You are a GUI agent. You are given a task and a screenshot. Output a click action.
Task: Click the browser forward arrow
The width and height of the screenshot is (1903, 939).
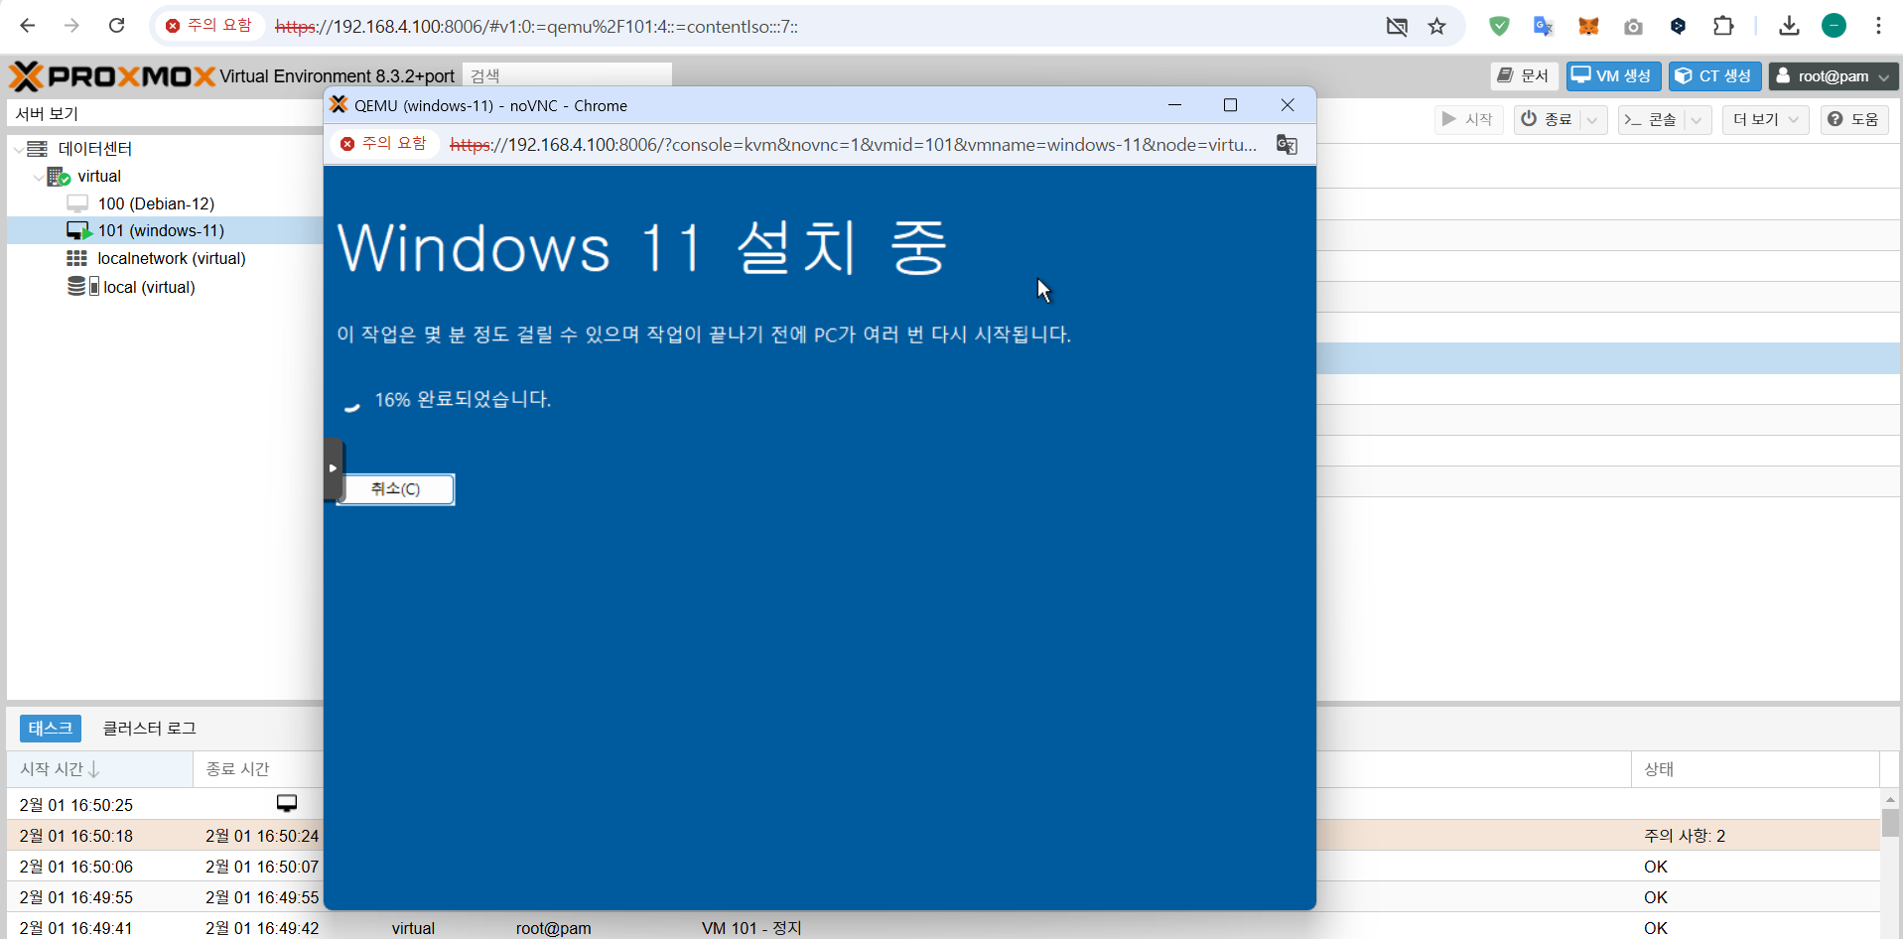(71, 26)
